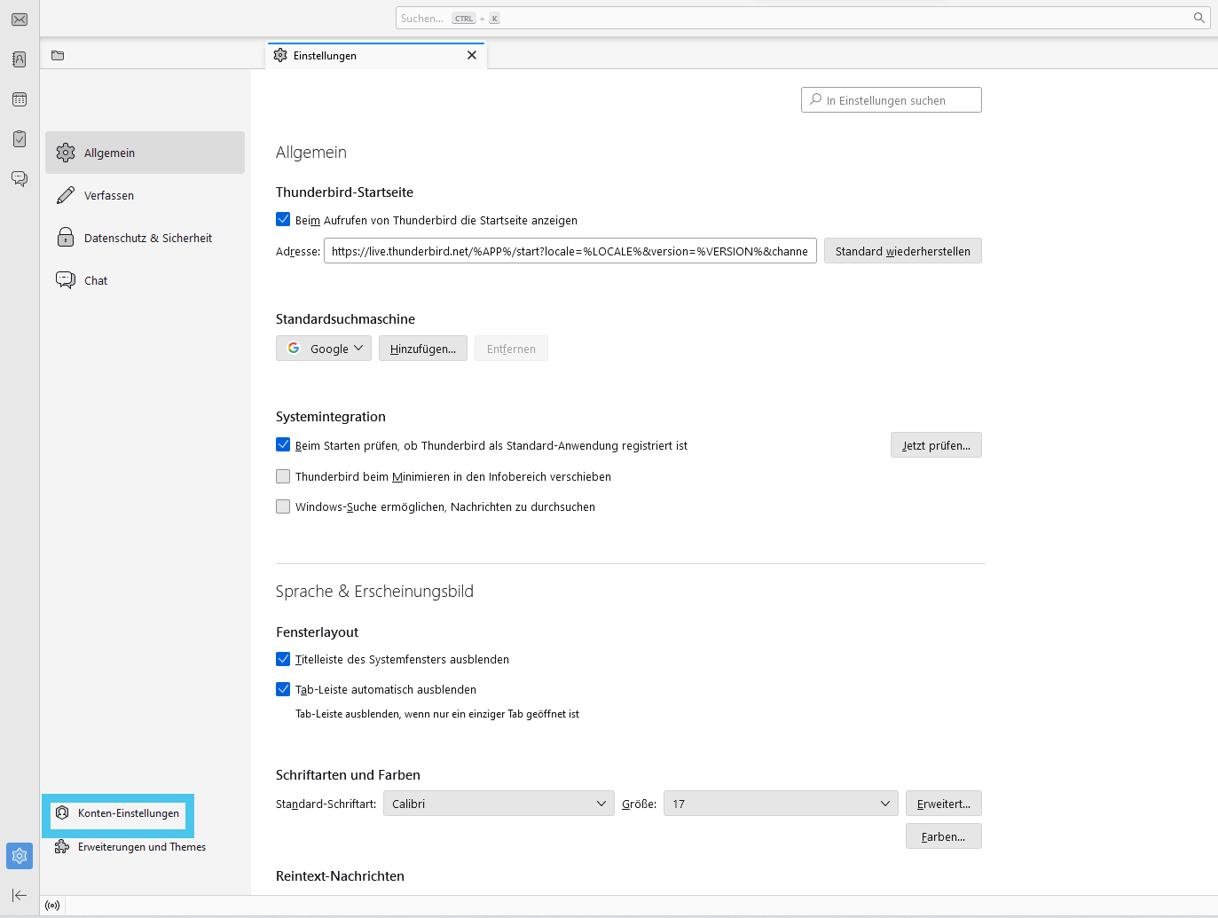Focus the In Einstellungen suchen field
Image resolution: width=1218 pixels, height=918 pixels.
[x=892, y=100]
